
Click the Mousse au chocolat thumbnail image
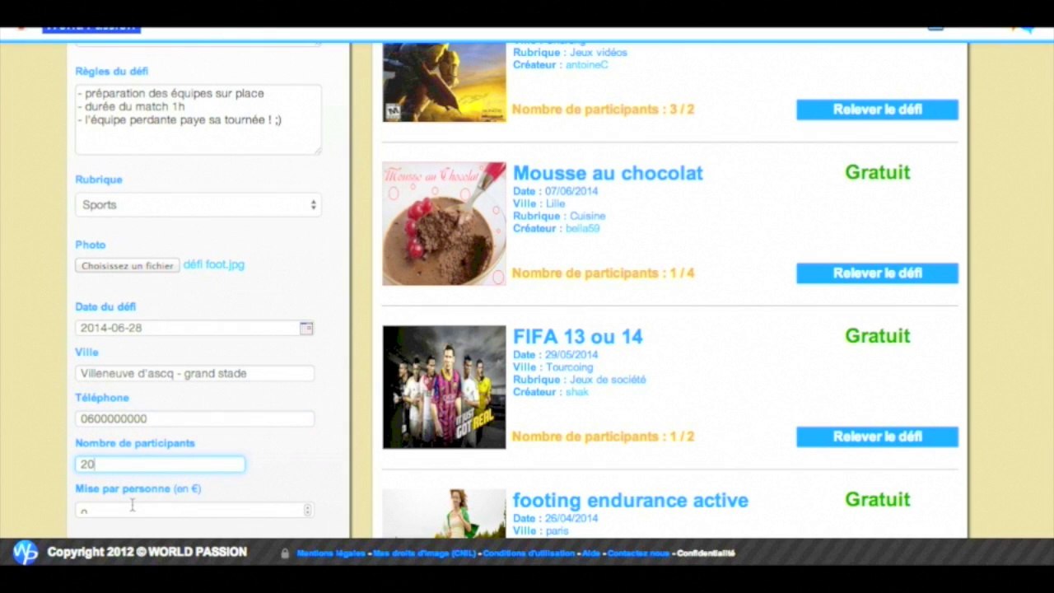(444, 223)
